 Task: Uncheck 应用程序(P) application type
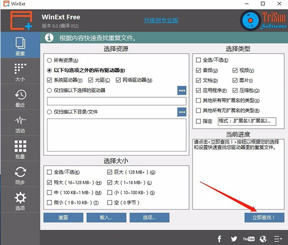[198, 90]
